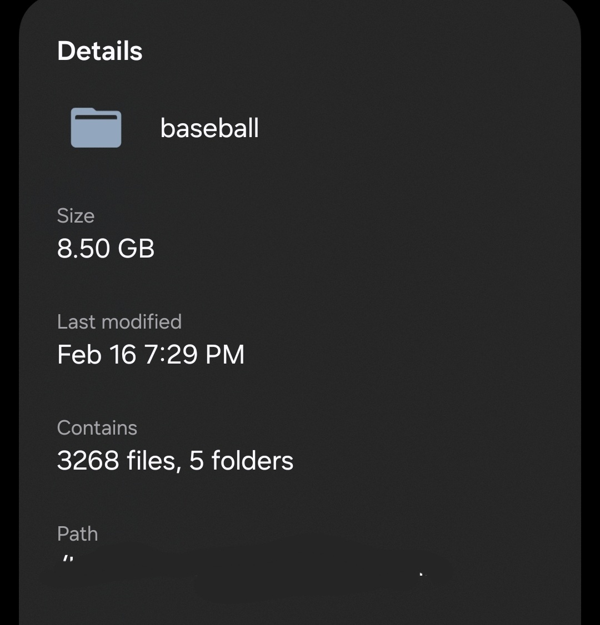Tap the "Feb 16" date portion
600x625 pixels.
coord(97,355)
